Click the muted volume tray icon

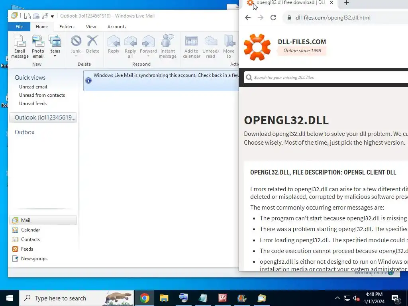click(x=357, y=298)
